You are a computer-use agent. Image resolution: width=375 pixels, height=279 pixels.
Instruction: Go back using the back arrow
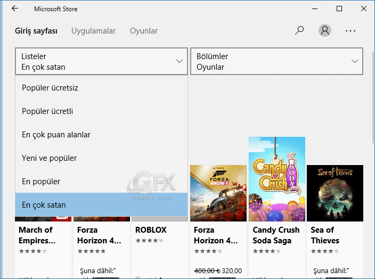tap(15, 9)
